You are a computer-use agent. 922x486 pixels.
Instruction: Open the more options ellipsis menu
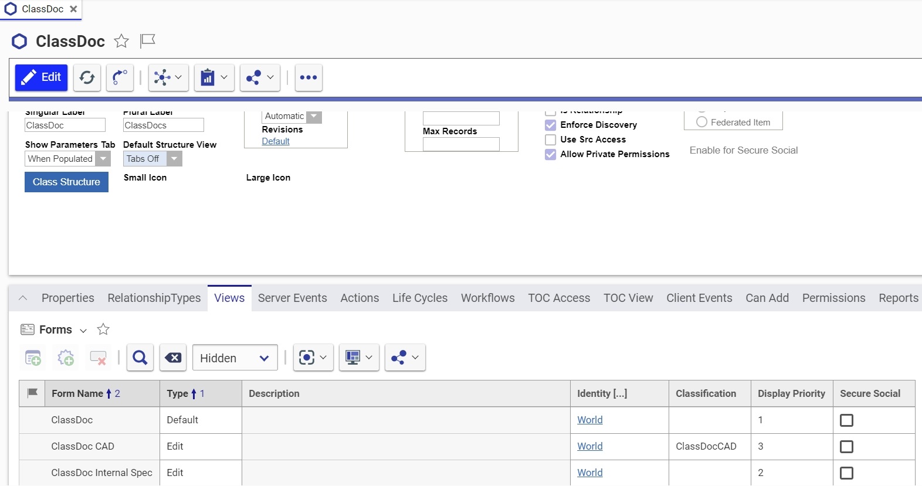click(309, 77)
